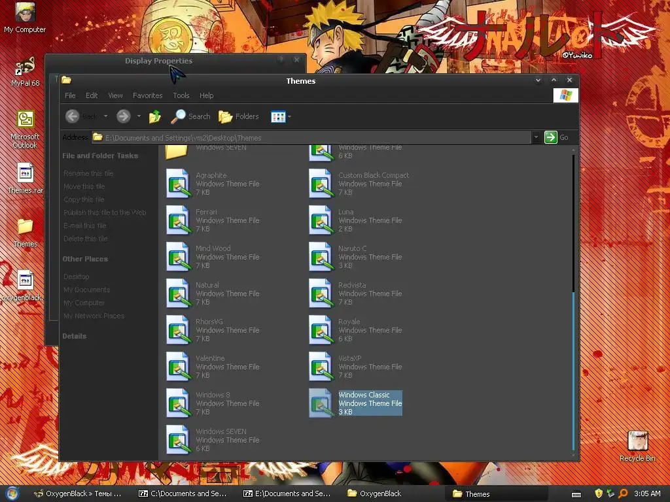Click 'Delete this file' task link

pos(86,239)
